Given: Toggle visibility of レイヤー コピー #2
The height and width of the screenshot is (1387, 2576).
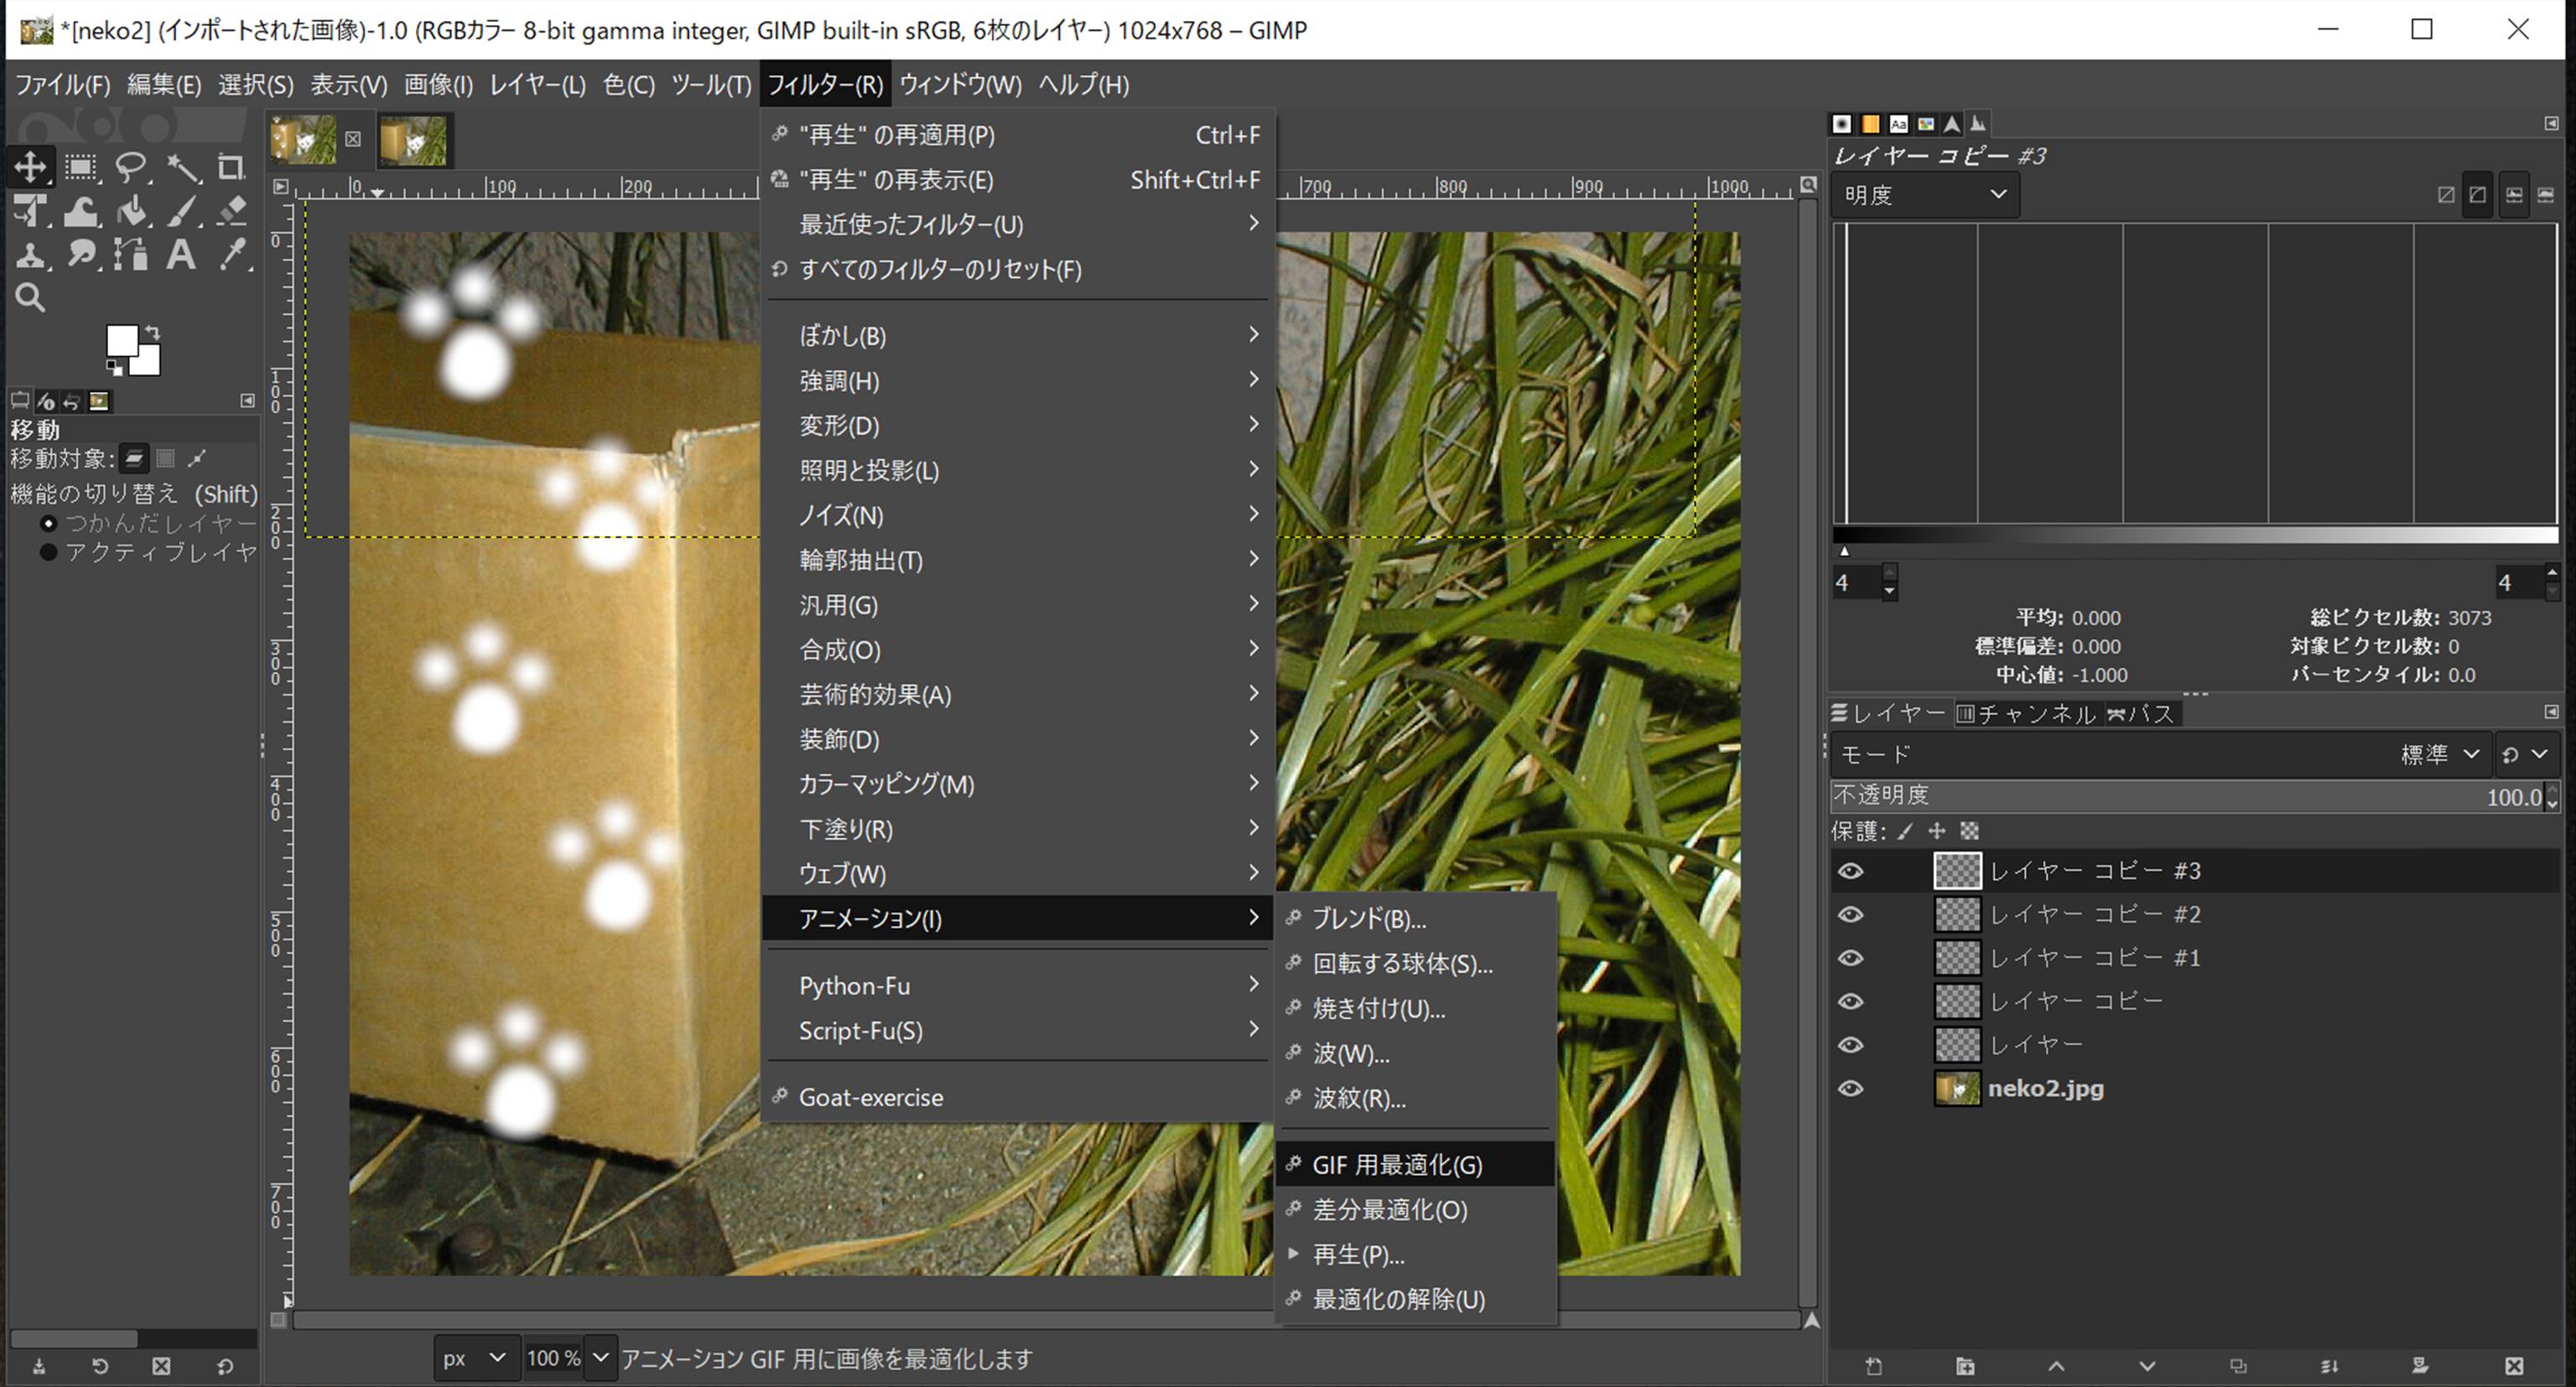Looking at the screenshot, I should (1851, 914).
